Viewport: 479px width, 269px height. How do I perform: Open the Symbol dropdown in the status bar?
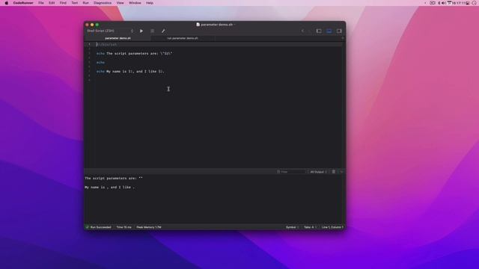pyautogui.click(x=293, y=227)
